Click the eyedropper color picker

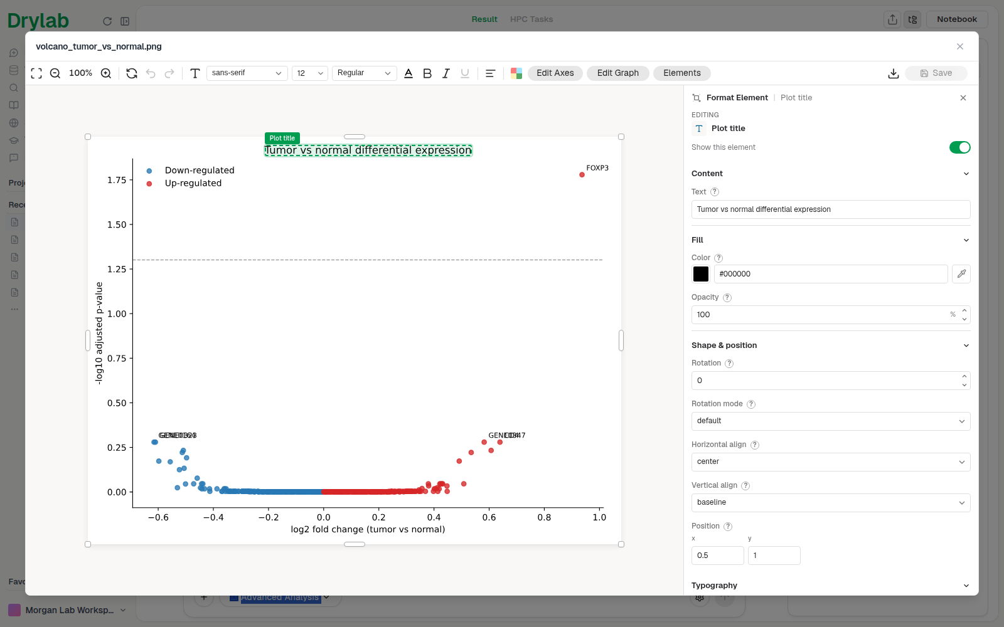961,274
